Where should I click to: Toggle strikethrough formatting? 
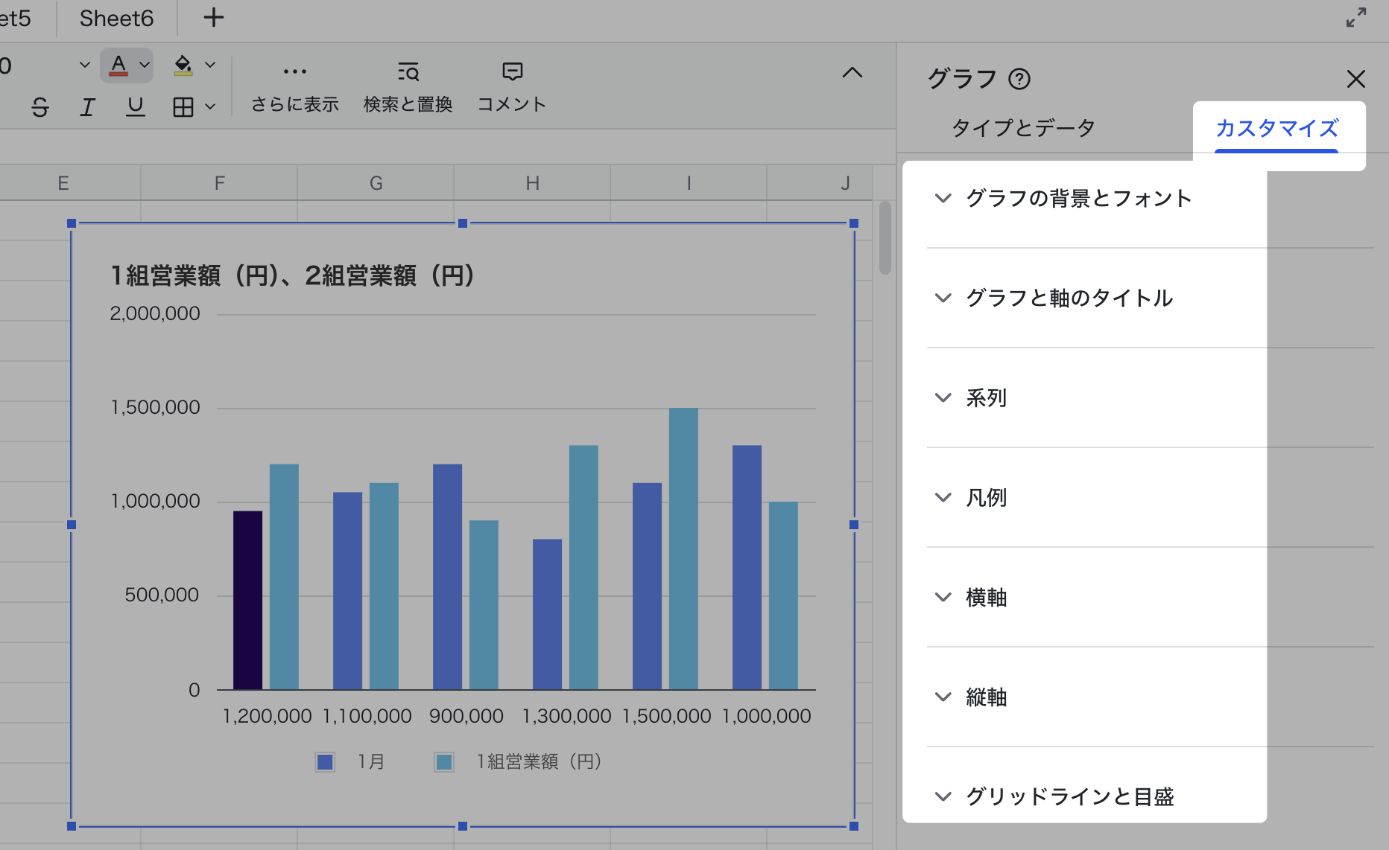coord(40,107)
